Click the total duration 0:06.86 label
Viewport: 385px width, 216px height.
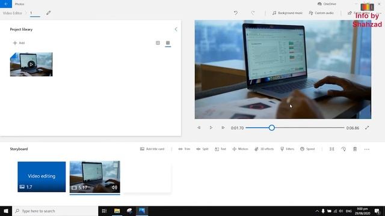tap(353, 128)
